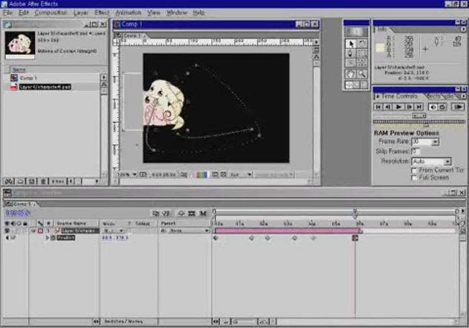Select the arrow Selection tool

(x=350, y=44)
